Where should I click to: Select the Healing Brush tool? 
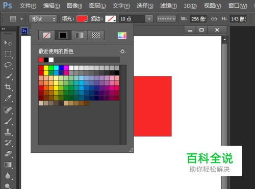coord(8,110)
